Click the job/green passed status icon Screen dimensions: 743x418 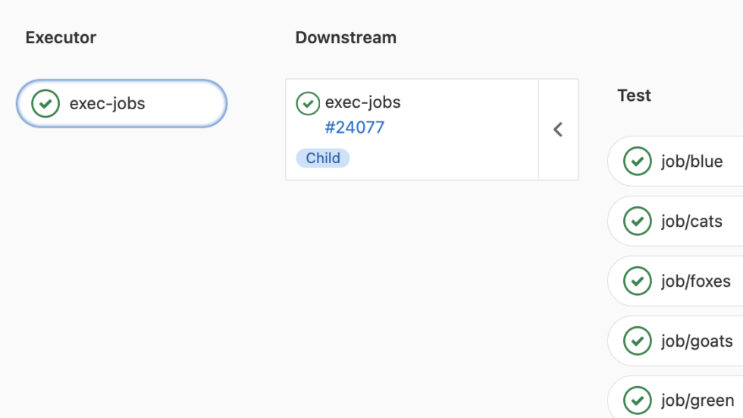pos(637,400)
